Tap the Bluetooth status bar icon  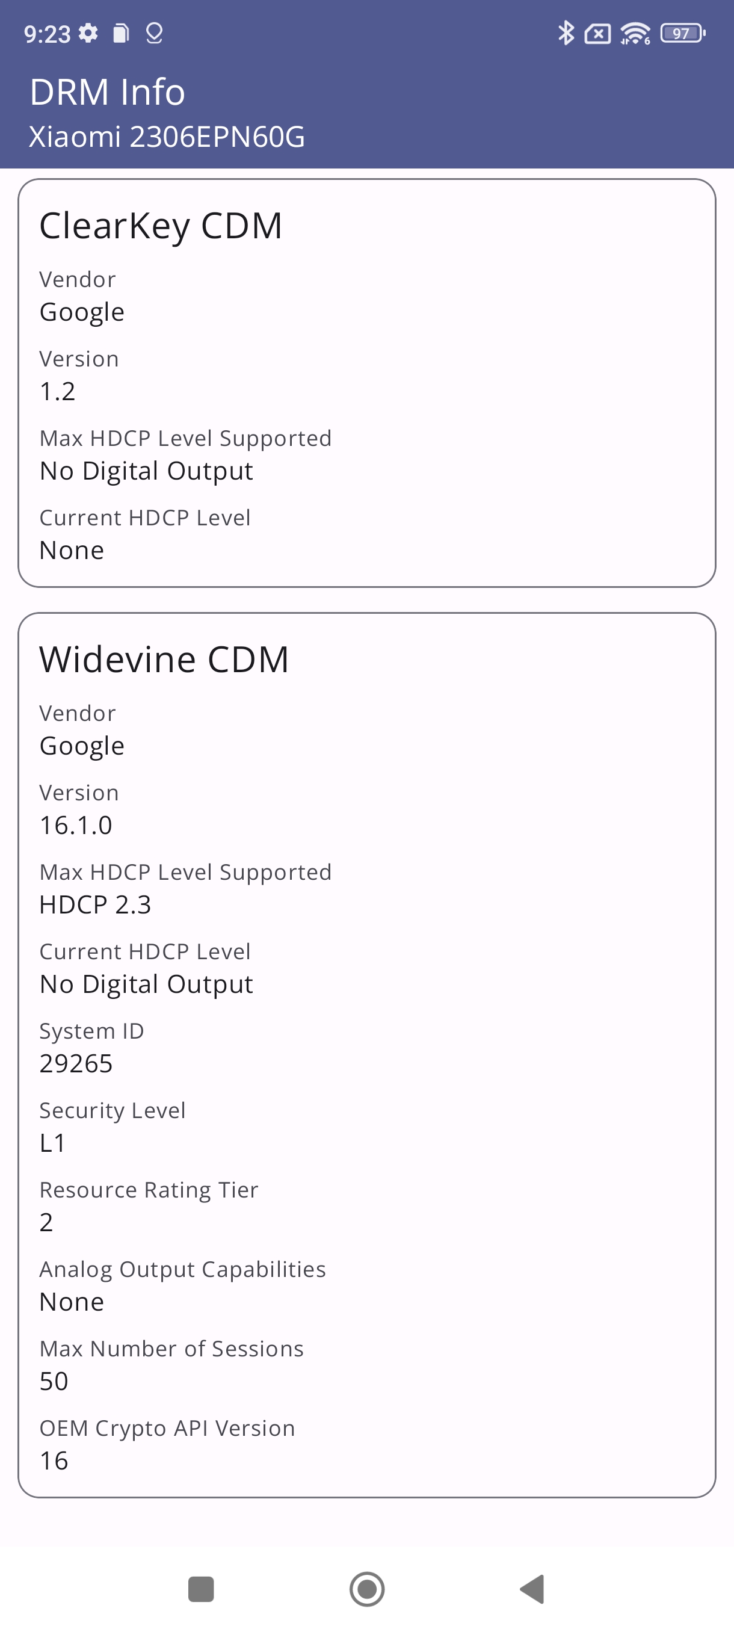pyautogui.click(x=566, y=33)
